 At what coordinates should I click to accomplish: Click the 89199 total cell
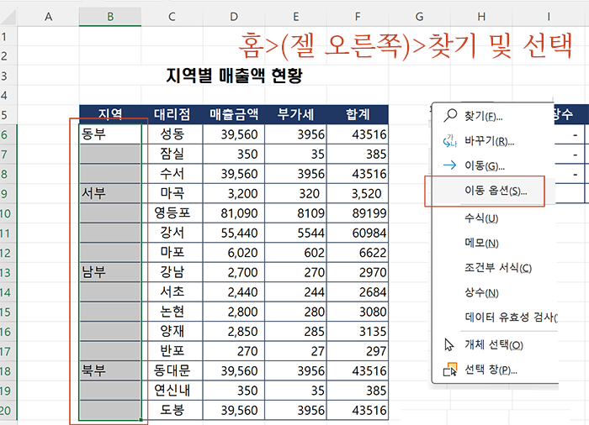[358, 213]
